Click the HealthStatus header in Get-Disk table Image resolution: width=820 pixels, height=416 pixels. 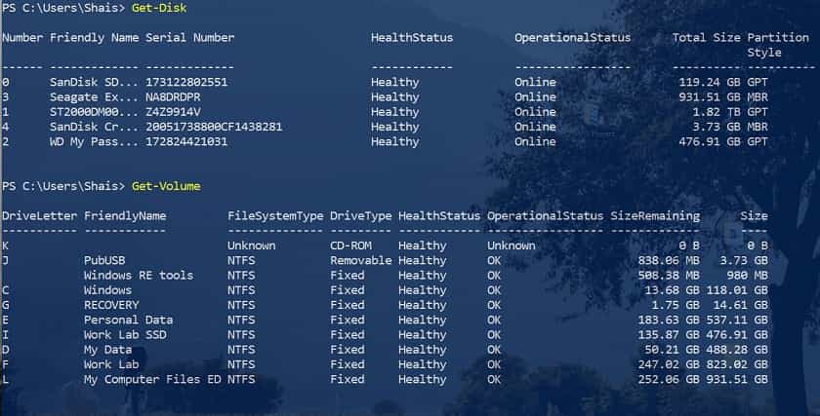coord(412,38)
